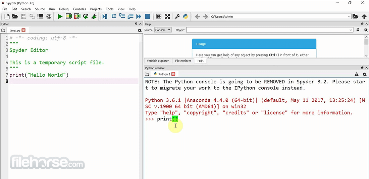Click the Help pane vertical scrollbar
Viewport: 369px width, 179px height.
(x=366, y=46)
